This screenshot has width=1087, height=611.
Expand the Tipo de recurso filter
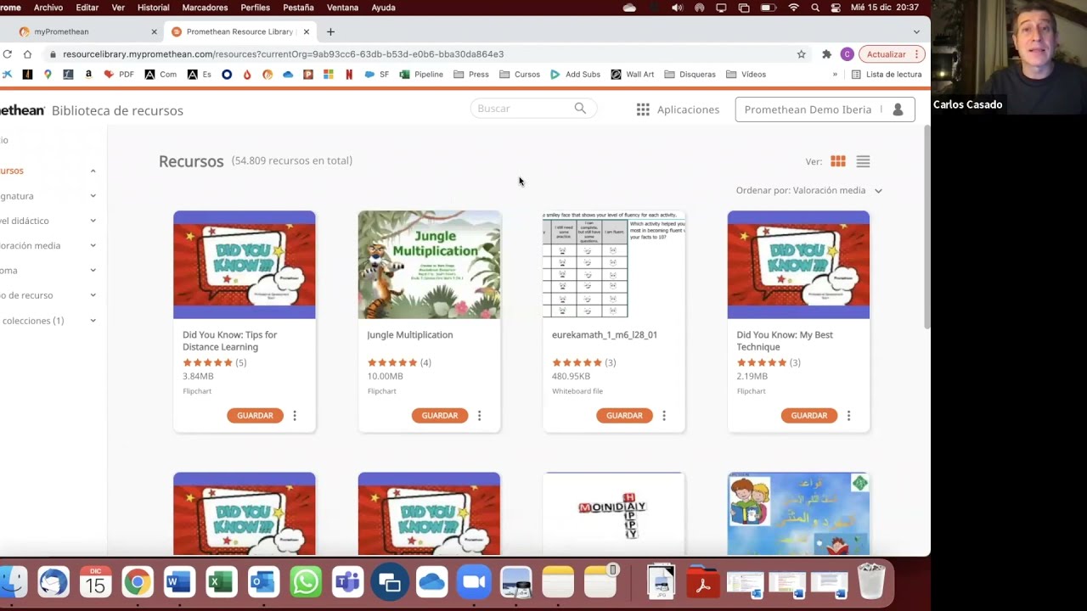93,295
